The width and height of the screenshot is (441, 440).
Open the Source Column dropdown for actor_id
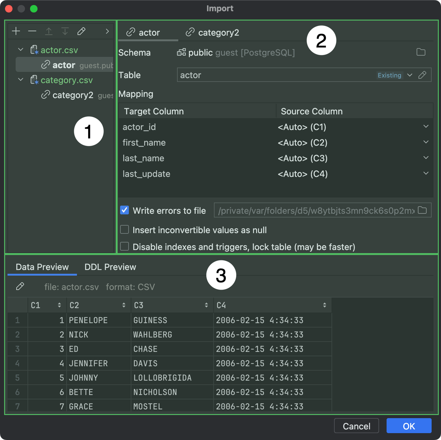click(x=426, y=127)
